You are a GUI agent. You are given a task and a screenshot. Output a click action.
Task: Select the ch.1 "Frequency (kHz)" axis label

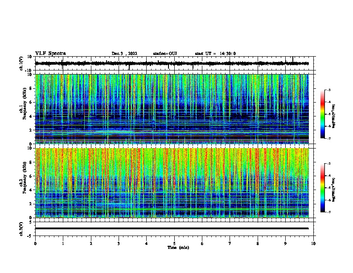coord(25,103)
